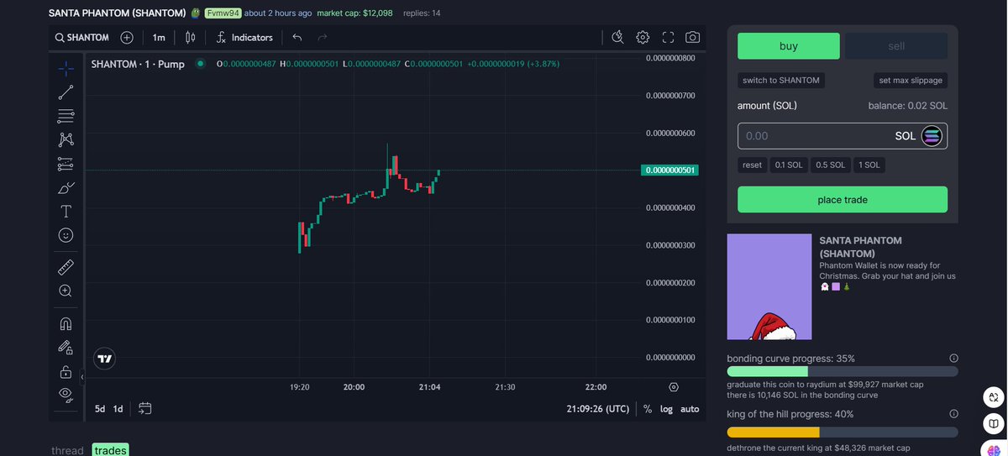Open set max slippage
Screen dimensions: 1008x456
click(x=911, y=81)
